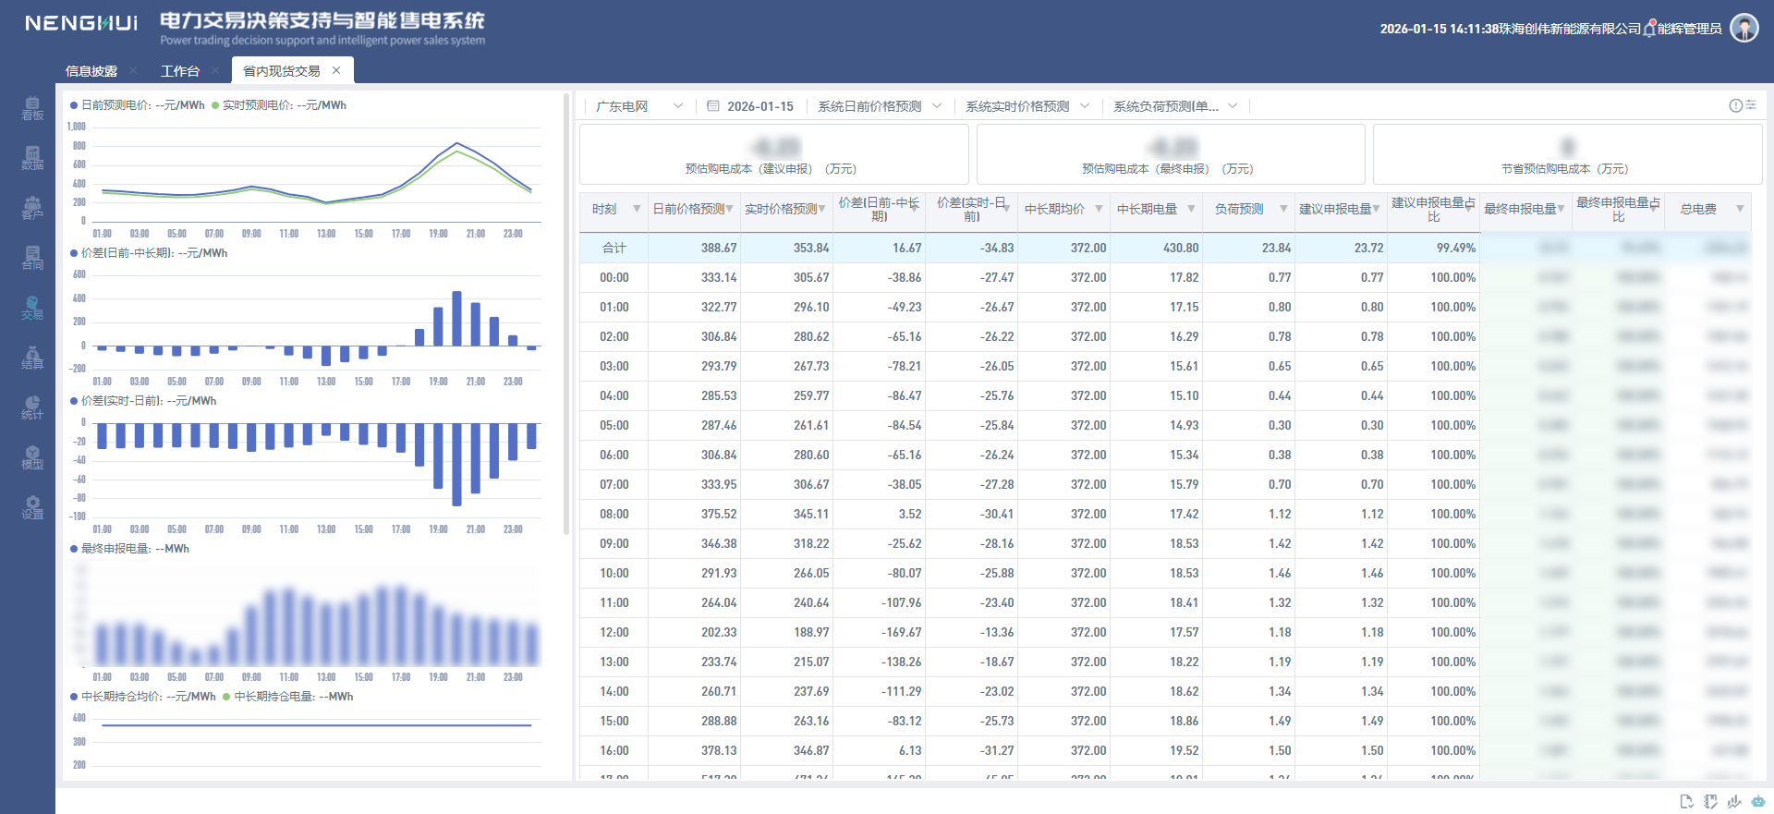1774x814 pixels.
Task: Click the notification bell icon
Action: [x=1649, y=30]
